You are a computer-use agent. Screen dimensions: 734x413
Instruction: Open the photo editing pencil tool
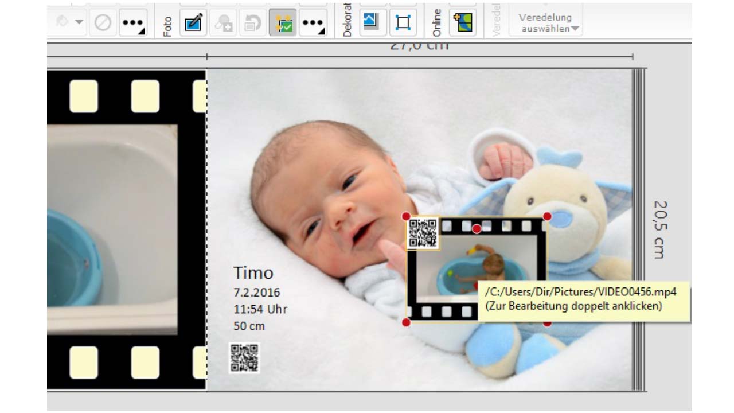click(193, 24)
